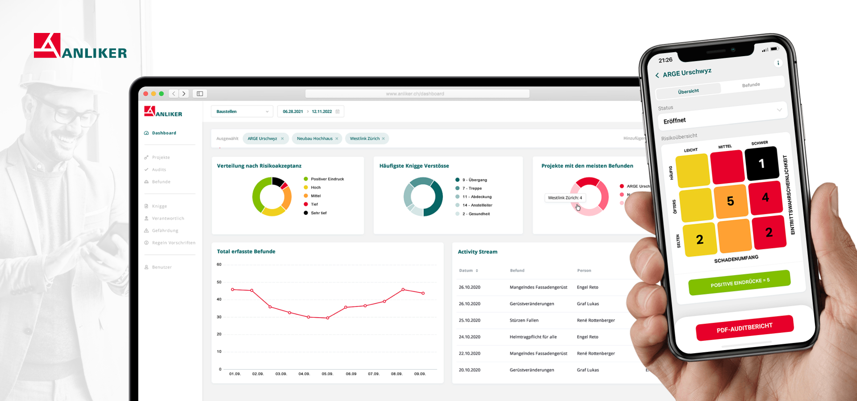This screenshot has height=401, width=857.
Task: Click the Knigge document icon
Action: click(x=146, y=206)
